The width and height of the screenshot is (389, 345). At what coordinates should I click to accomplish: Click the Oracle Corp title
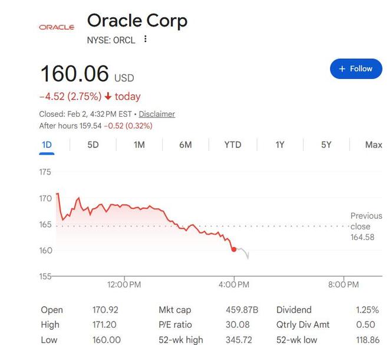(x=137, y=21)
